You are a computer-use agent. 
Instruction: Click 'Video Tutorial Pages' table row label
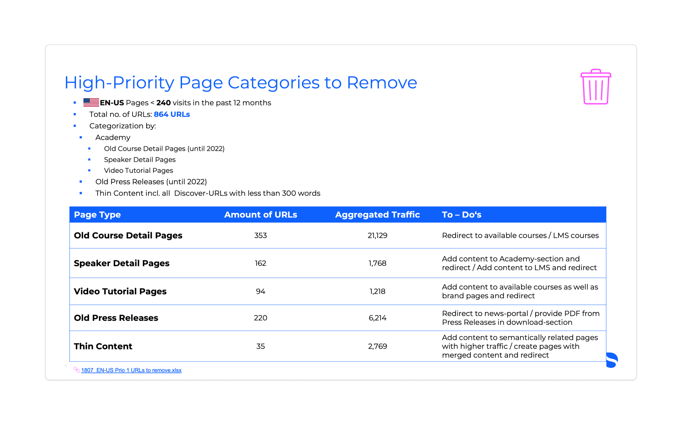point(120,291)
